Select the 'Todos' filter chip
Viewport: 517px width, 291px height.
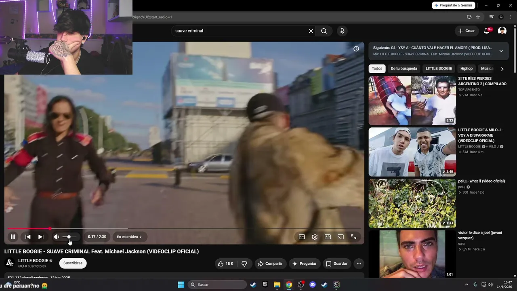[x=377, y=69]
